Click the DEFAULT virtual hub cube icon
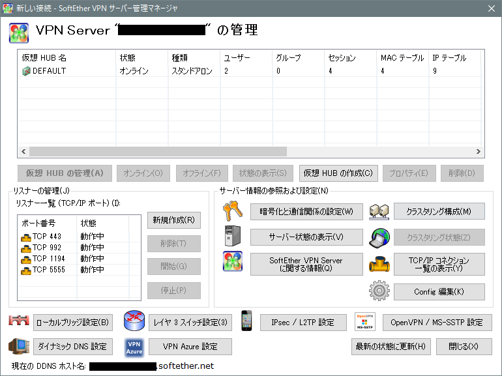The height and width of the screenshot is (376, 502). (x=26, y=71)
